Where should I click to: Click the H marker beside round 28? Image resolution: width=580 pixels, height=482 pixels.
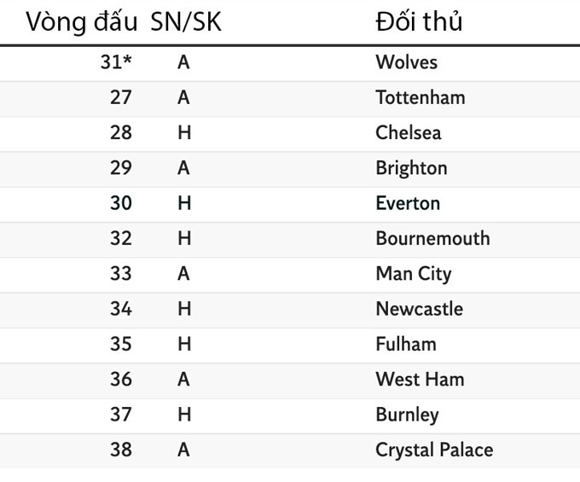click(183, 133)
